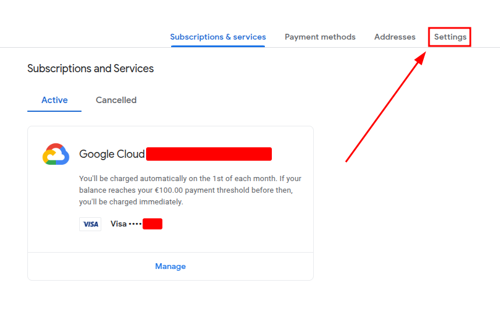500x315 pixels.
Task: Click the blue underline below the Active tab
Action: tap(54, 111)
